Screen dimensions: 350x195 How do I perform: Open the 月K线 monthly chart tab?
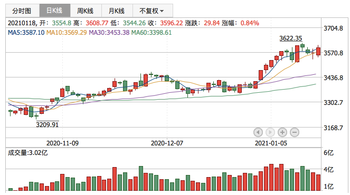pos(117,11)
